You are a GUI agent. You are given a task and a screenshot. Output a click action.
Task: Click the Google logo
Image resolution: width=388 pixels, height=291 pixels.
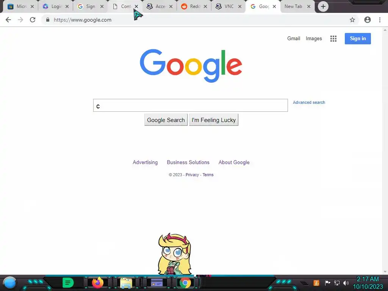(191, 66)
